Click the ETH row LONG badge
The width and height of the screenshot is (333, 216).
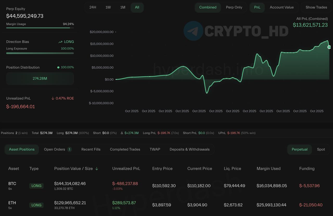[x=36, y=205]
